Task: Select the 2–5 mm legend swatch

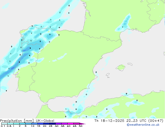Action: click(22, 124)
